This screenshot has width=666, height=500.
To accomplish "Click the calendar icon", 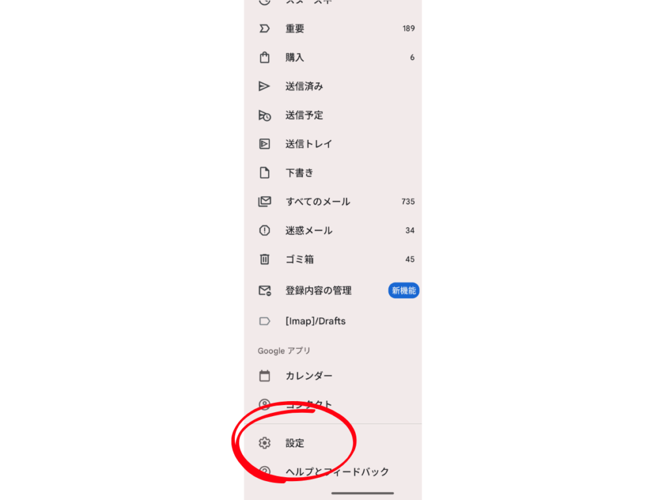I will (264, 376).
